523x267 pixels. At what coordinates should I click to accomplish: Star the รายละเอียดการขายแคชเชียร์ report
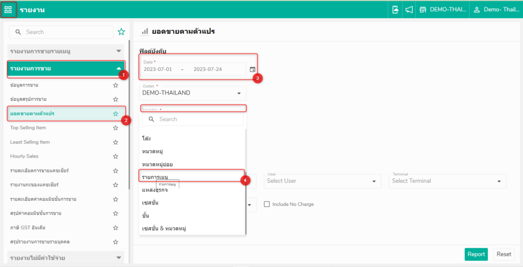click(x=115, y=171)
